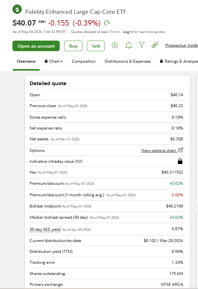Click the -0.155 price change value

(x=58, y=23)
